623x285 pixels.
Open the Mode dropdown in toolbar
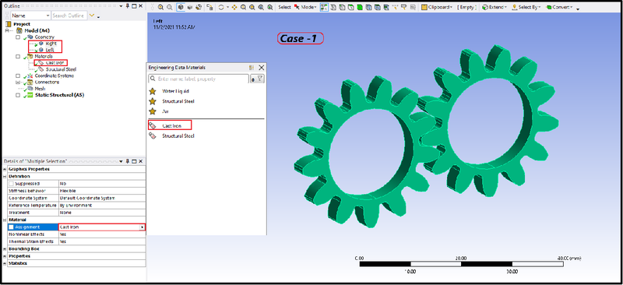click(305, 7)
